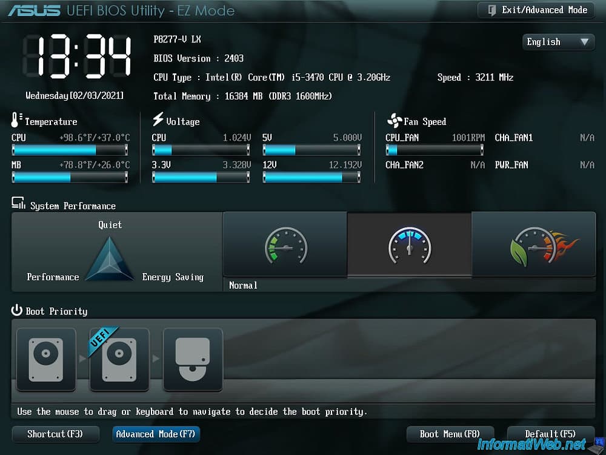The width and height of the screenshot is (606, 455).
Task: Select the first hard drive boot icon
Action: coord(46,360)
